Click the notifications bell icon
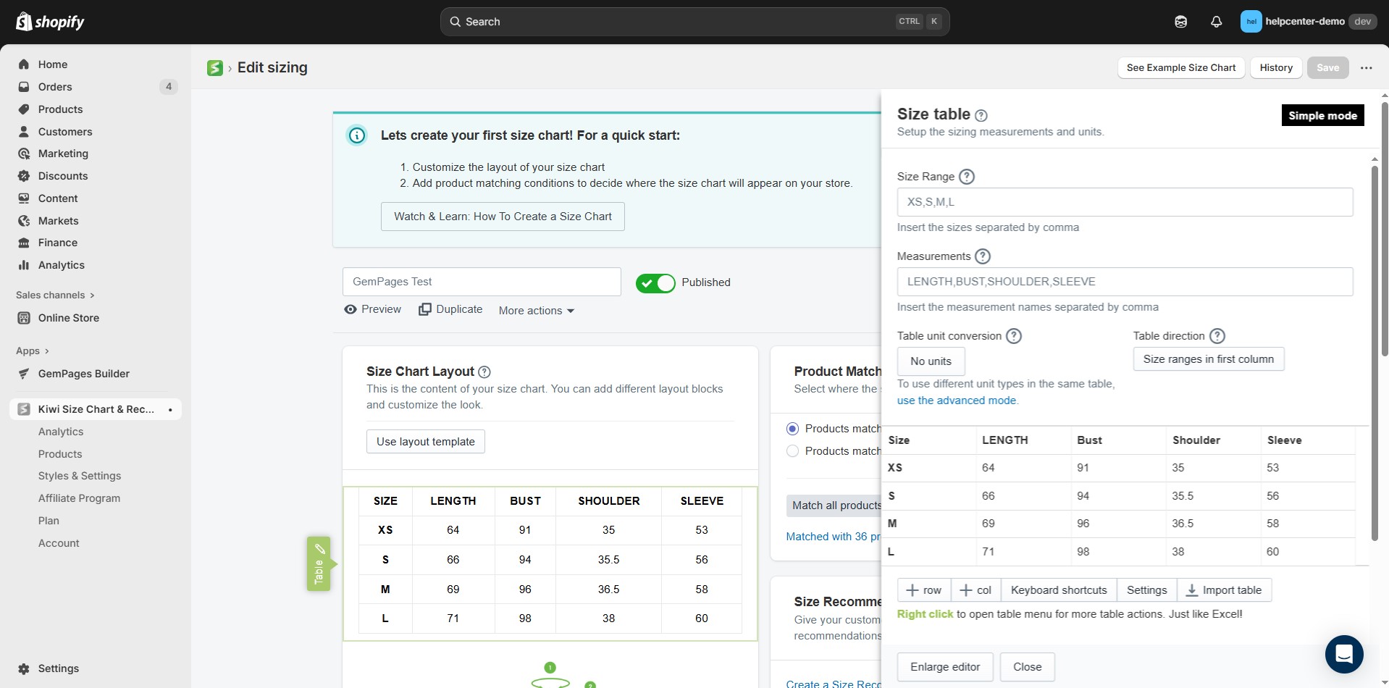This screenshot has height=688, width=1389. [1216, 22]
